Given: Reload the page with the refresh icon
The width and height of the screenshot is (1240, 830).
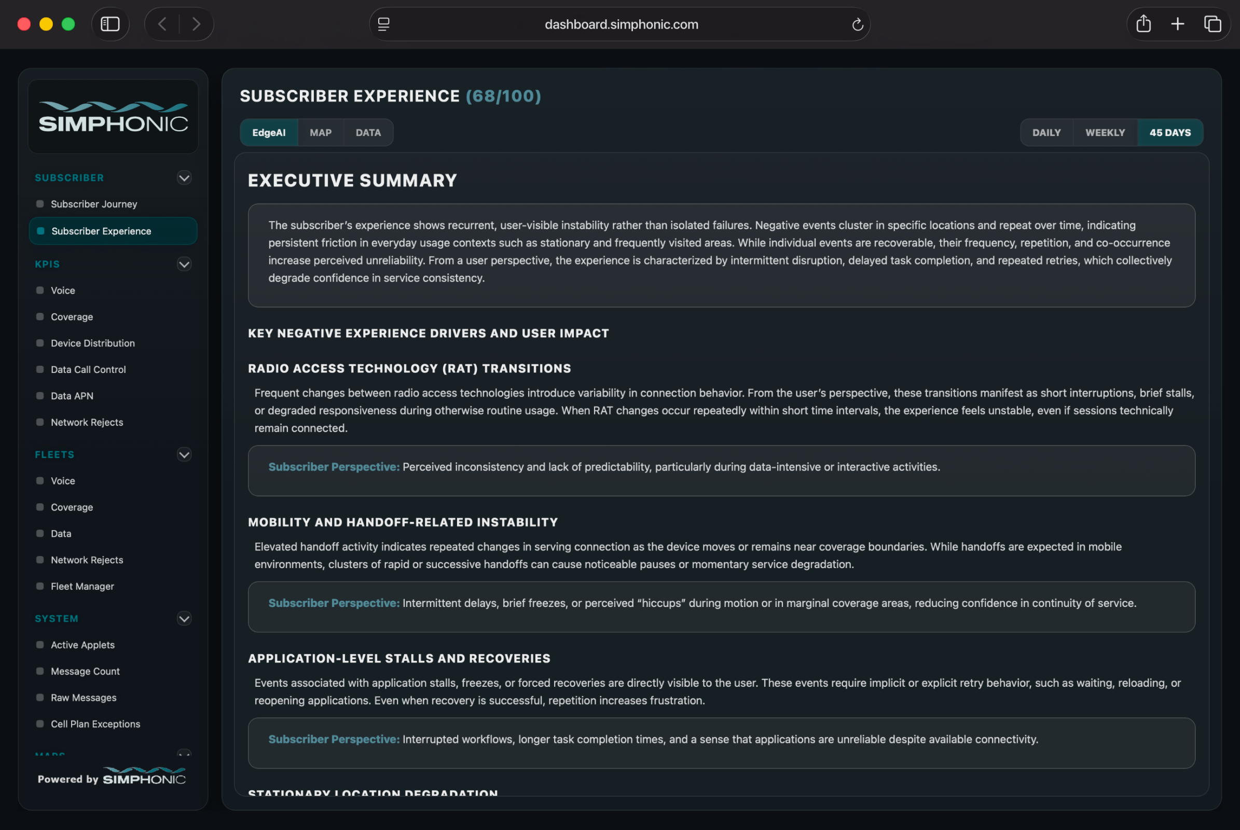Looking at the screenshot, I should [857, 24].
